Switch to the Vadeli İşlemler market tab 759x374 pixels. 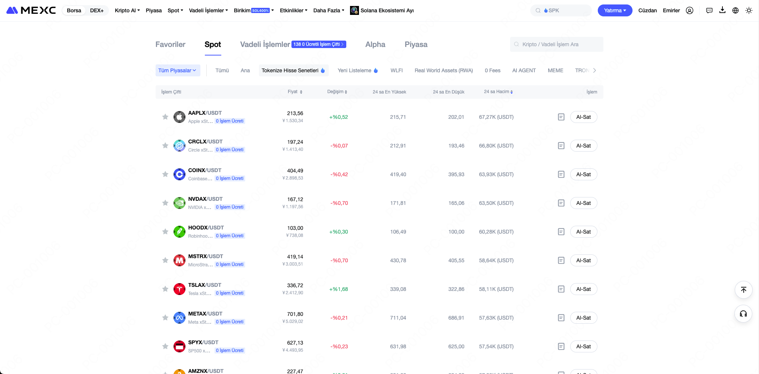pyautogui.click(x=265, y=44)
